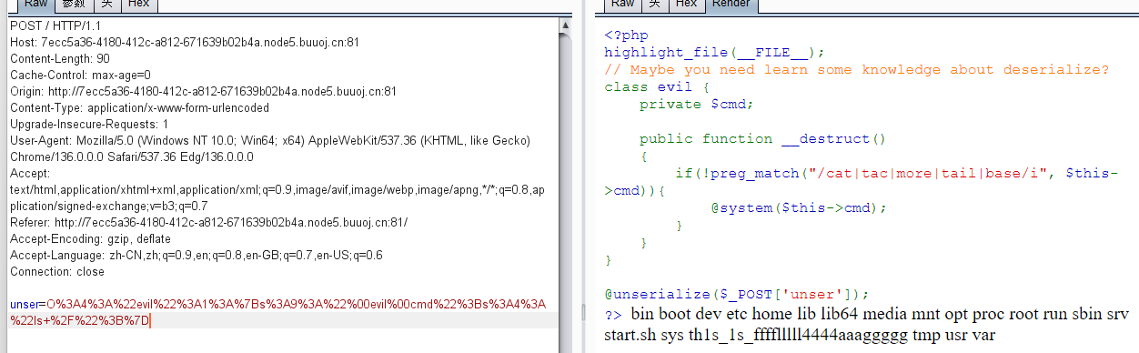Click the Content-Type header line
Viewport: 1139px width, 353px height.
click(139, 107)
